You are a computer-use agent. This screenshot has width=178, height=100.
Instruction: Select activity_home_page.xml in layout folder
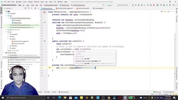[21, 41]
